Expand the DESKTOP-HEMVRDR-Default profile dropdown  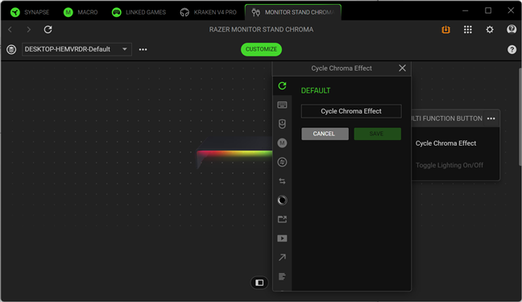pyautogui.click(x=77, y=49)
